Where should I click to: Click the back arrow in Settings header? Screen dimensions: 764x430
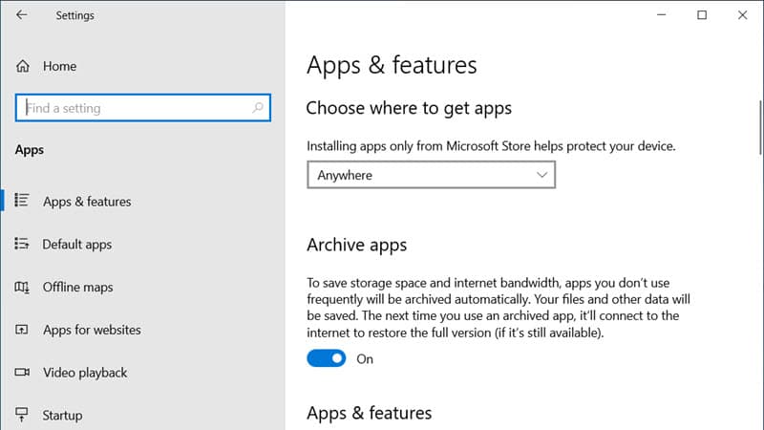coord(22,15)
